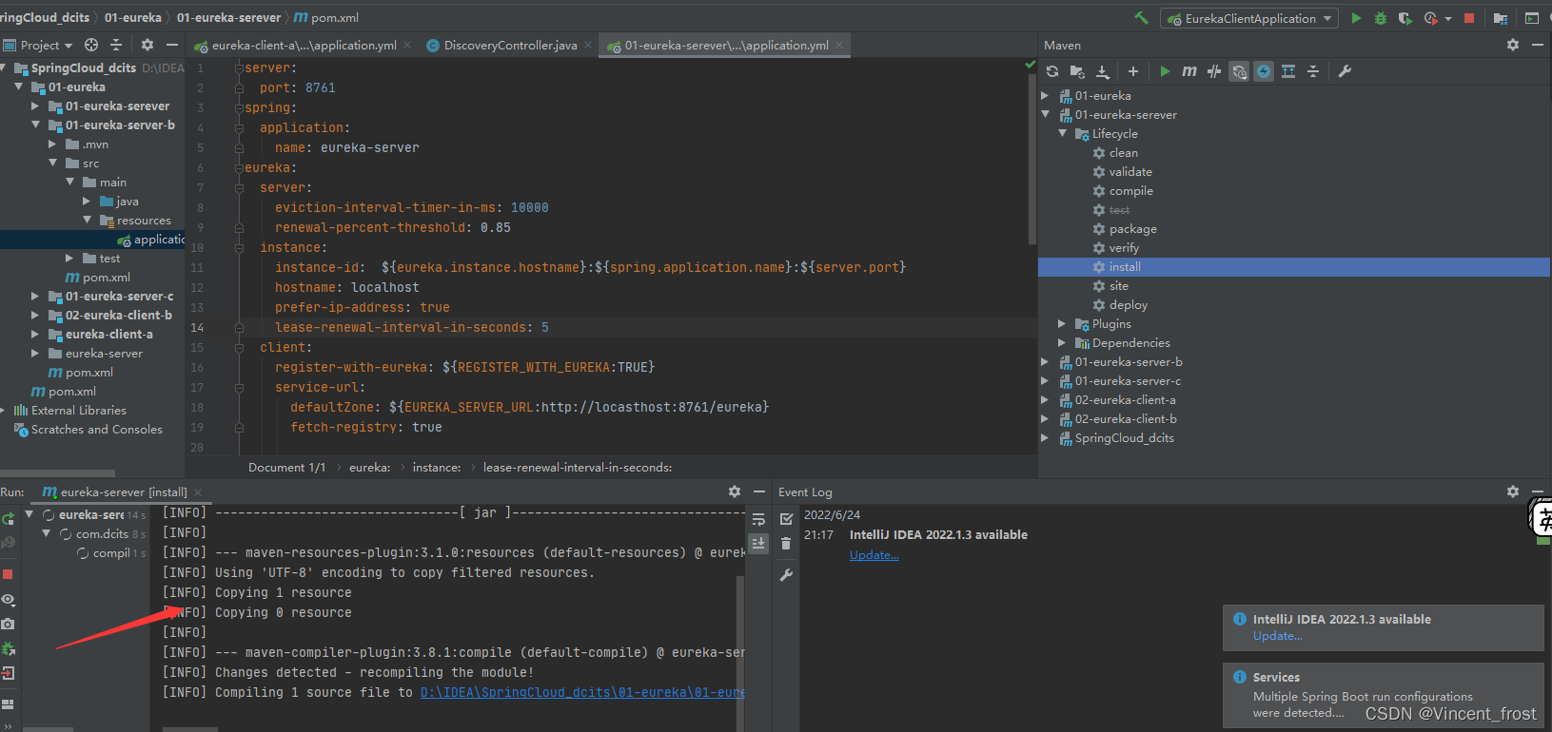Select the package lifecycle goal
This screenshot has height=732, width=1552.
(1132, 229)
